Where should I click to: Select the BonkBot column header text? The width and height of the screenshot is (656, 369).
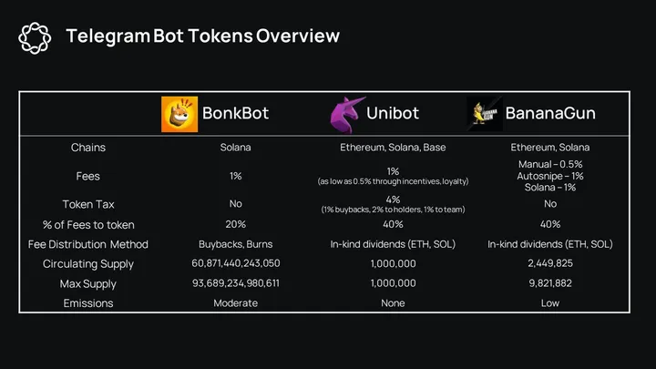[x=235, y=115]
